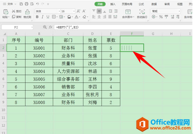Switch to the 开始 ribbon tab
193x134 pixels.
pyautogui.click(x=100, y=4)
